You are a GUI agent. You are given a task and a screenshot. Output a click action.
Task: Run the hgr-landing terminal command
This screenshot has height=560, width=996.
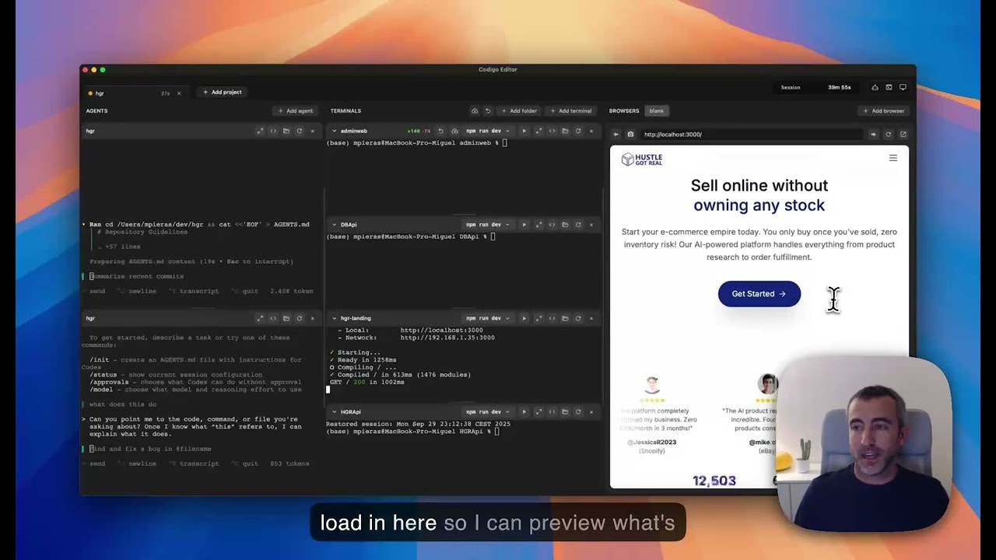[524, 318]
